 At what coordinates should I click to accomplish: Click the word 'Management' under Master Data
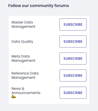(23, 27)
